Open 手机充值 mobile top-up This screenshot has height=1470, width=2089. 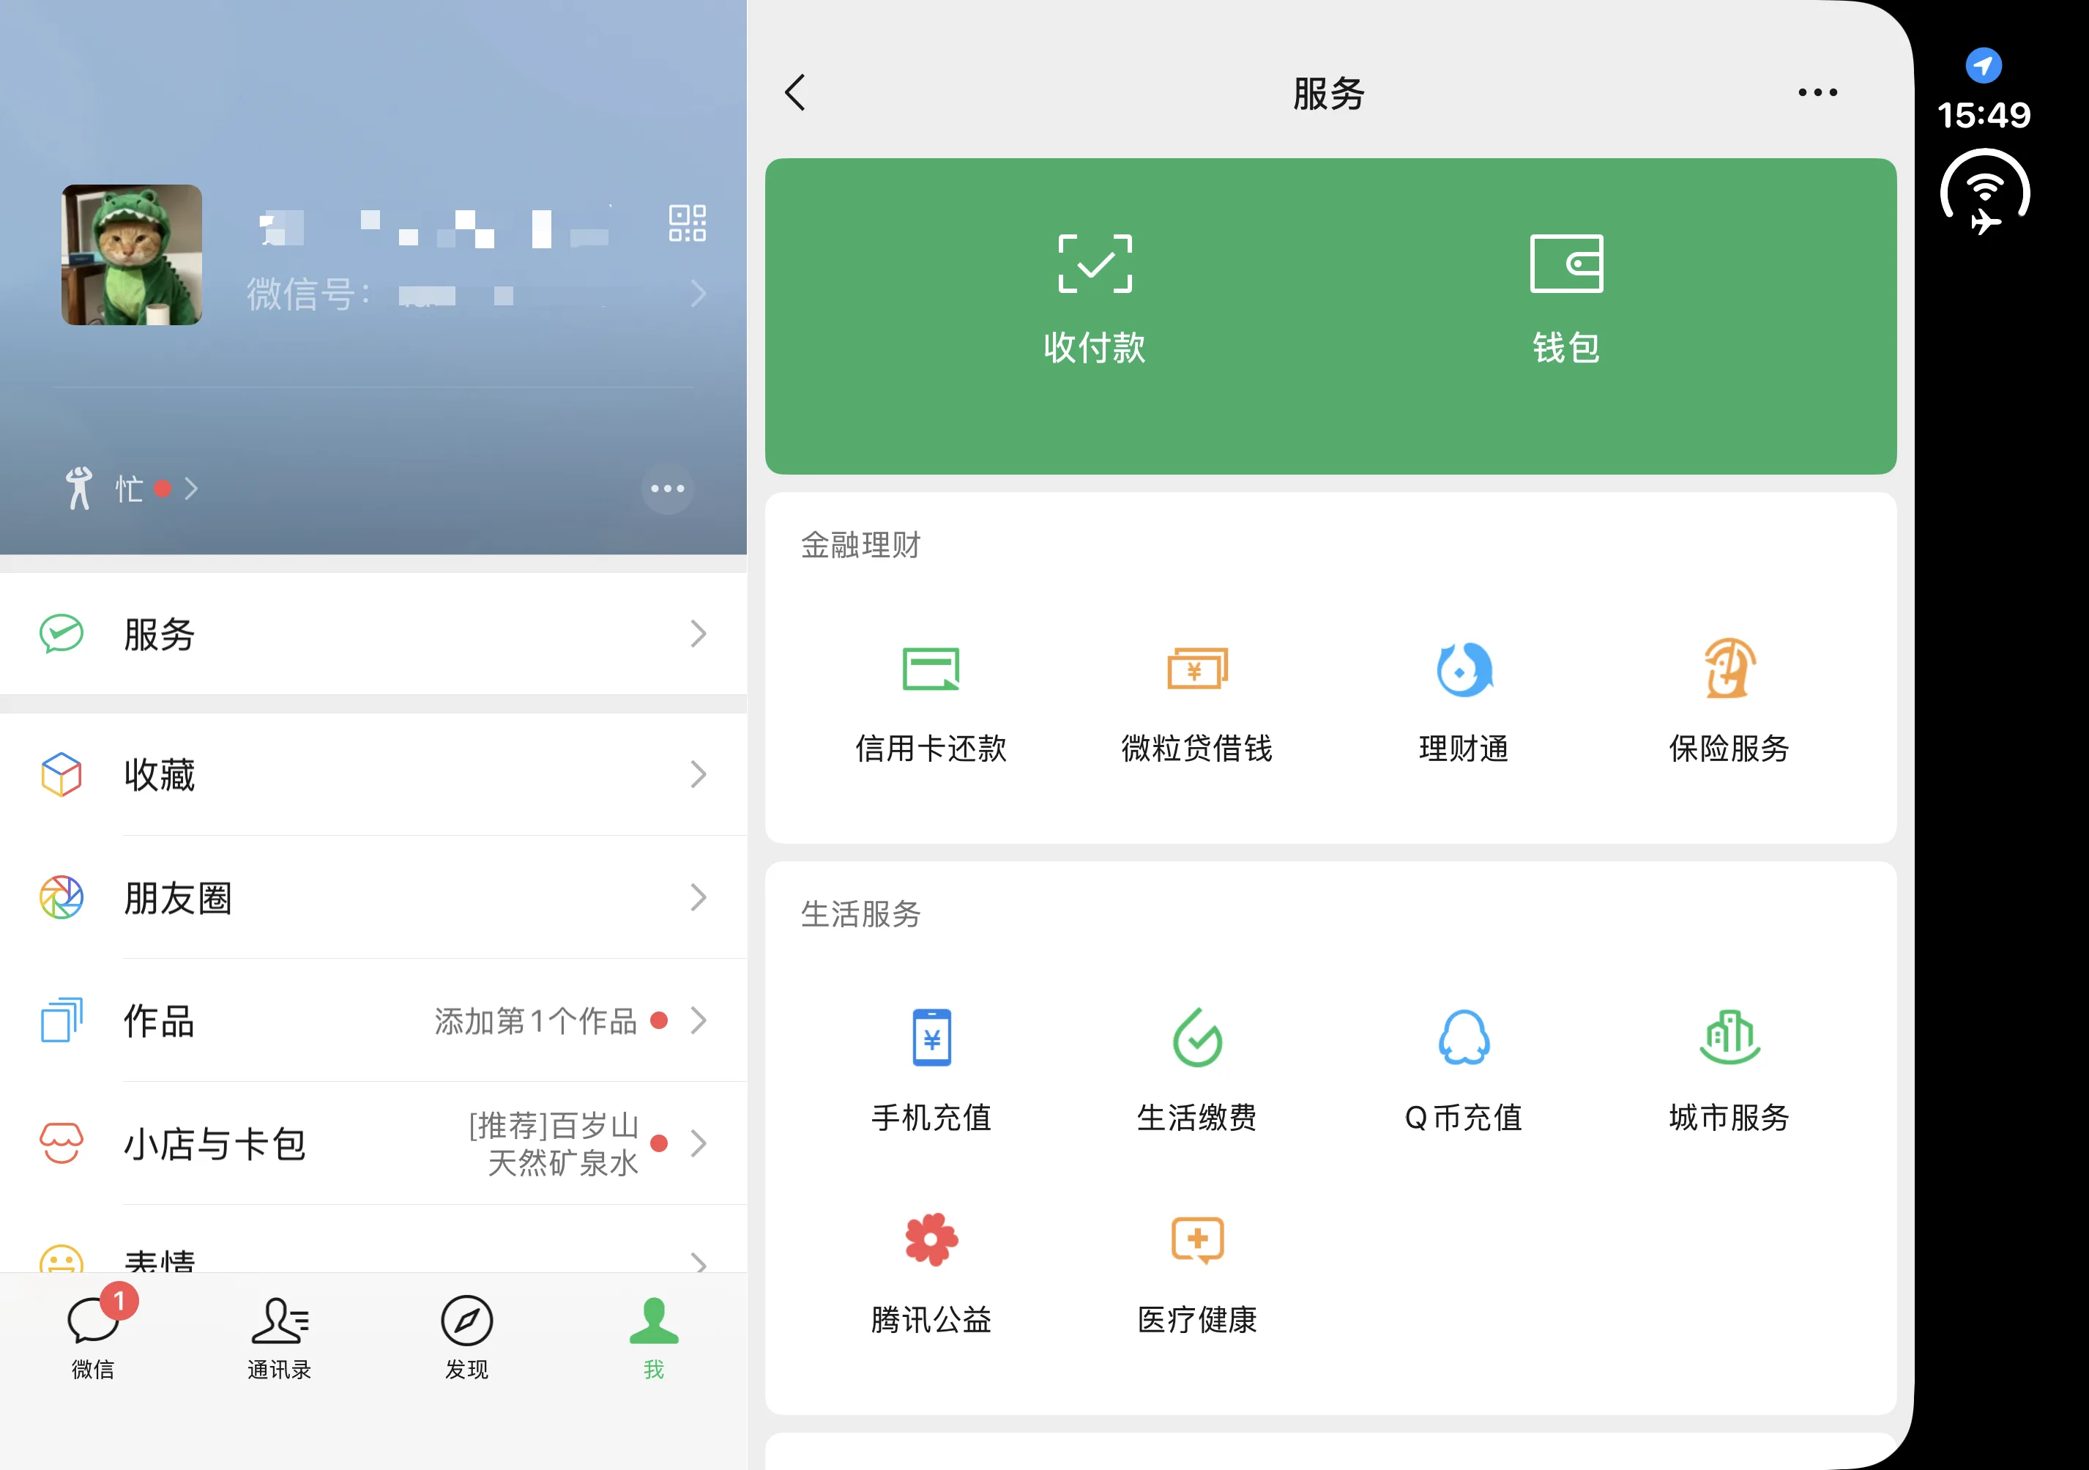coord(931,1072)
